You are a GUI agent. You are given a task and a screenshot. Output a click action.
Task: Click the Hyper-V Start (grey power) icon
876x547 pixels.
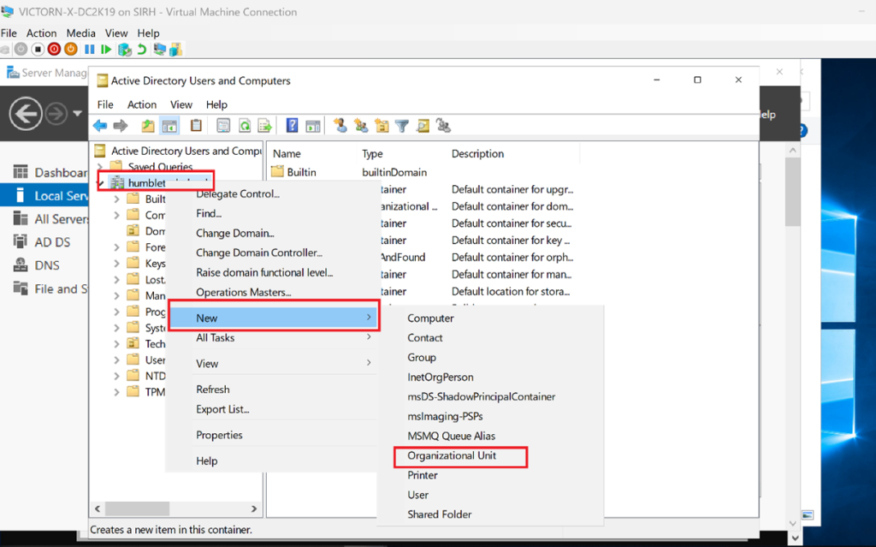(x=21, y=49)
